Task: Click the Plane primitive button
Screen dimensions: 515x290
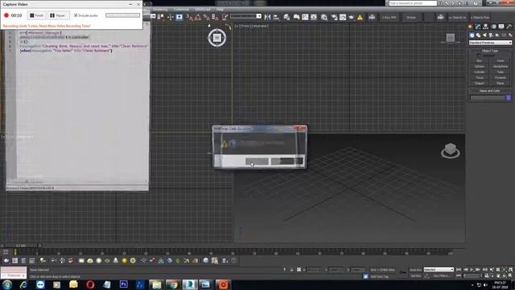Action: point(501,83)
